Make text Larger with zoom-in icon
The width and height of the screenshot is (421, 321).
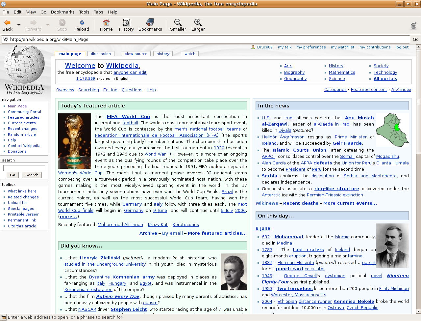click(198, 22)
